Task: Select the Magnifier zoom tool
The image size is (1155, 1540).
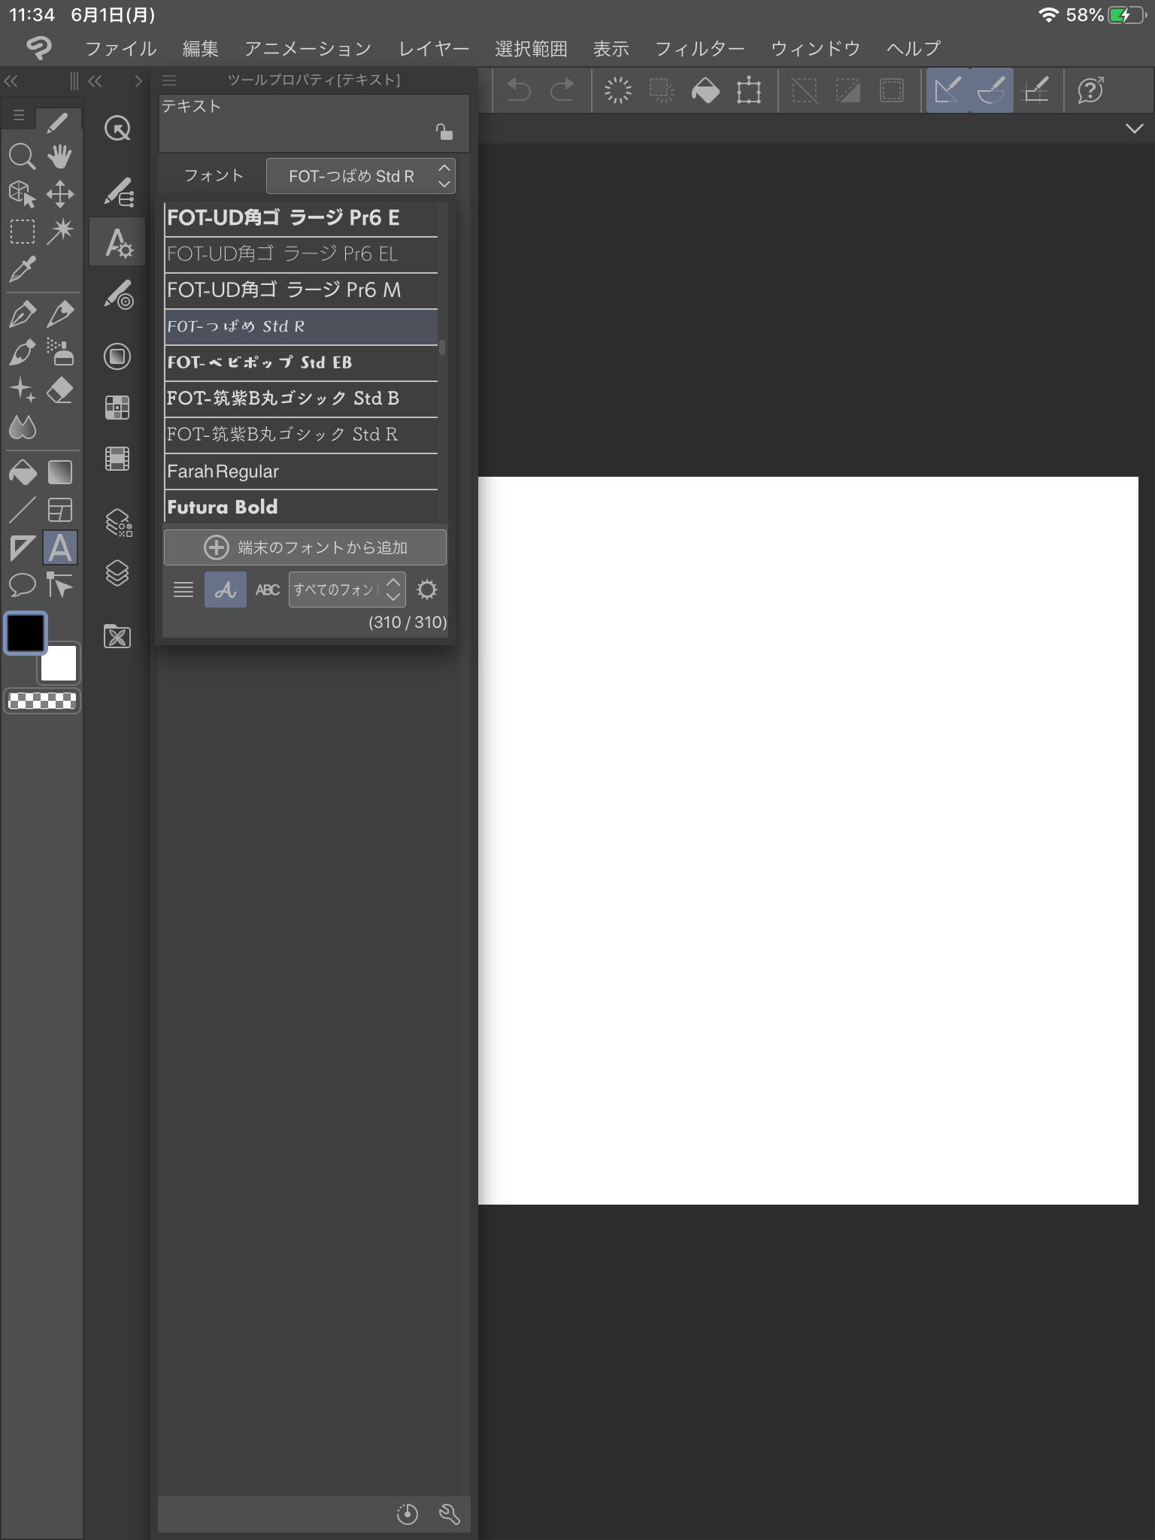Action: [x=22, y=156]
